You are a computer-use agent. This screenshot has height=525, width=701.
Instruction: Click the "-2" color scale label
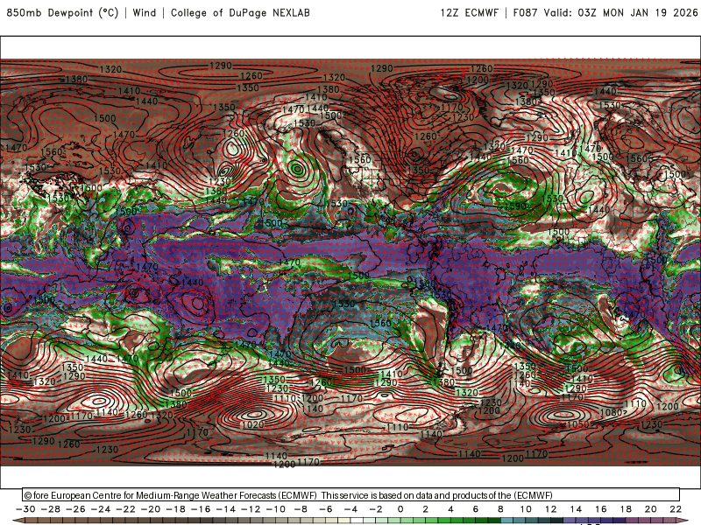click(376, 509)
